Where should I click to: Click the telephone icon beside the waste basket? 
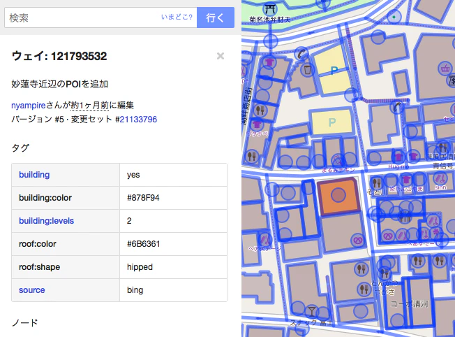[x=301, y=55]
